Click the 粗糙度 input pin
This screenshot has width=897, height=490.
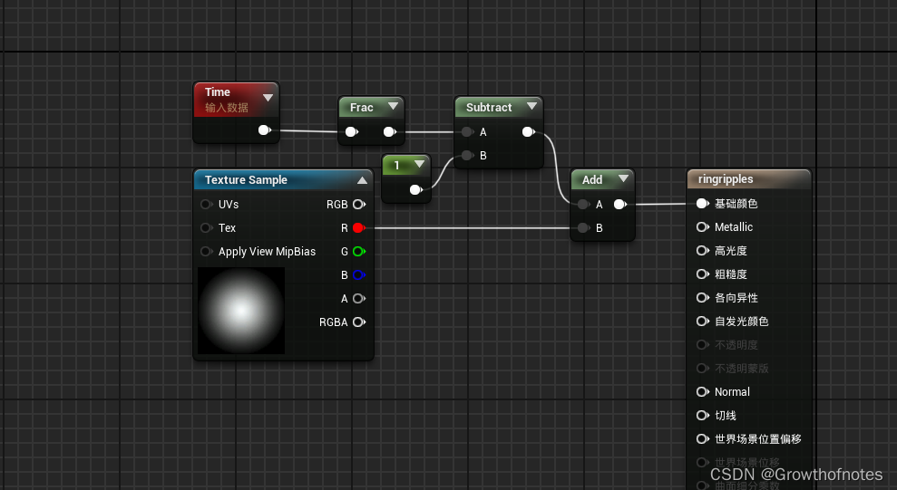pos(703,274)
